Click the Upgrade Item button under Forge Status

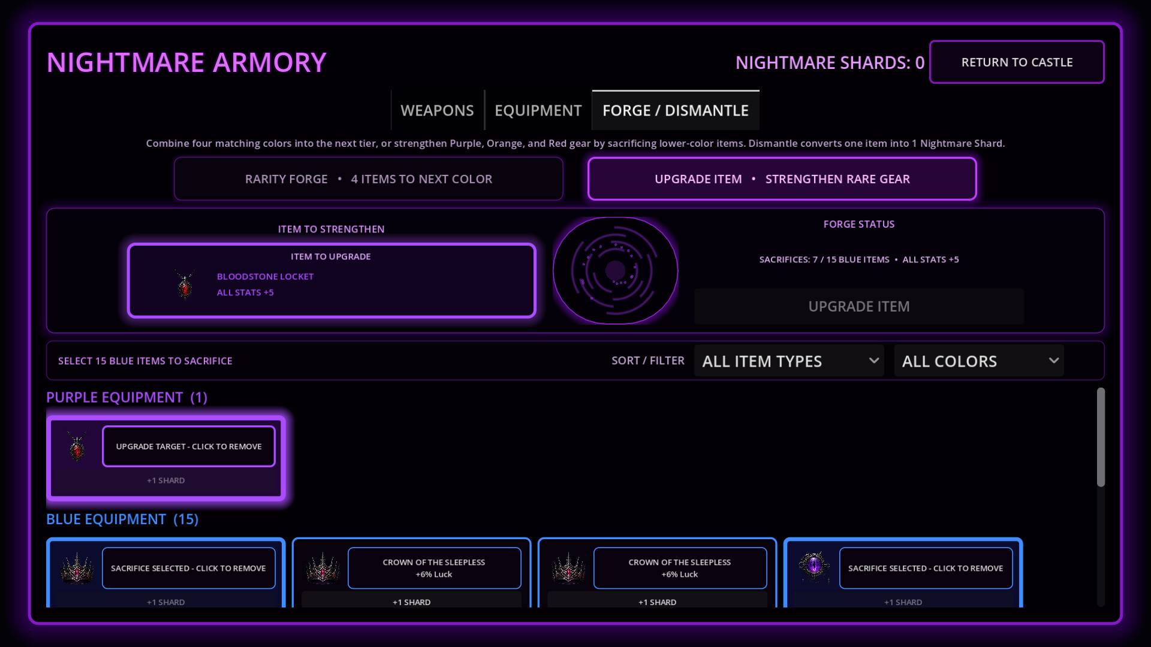pyautogui.click(x=859, y=306)
